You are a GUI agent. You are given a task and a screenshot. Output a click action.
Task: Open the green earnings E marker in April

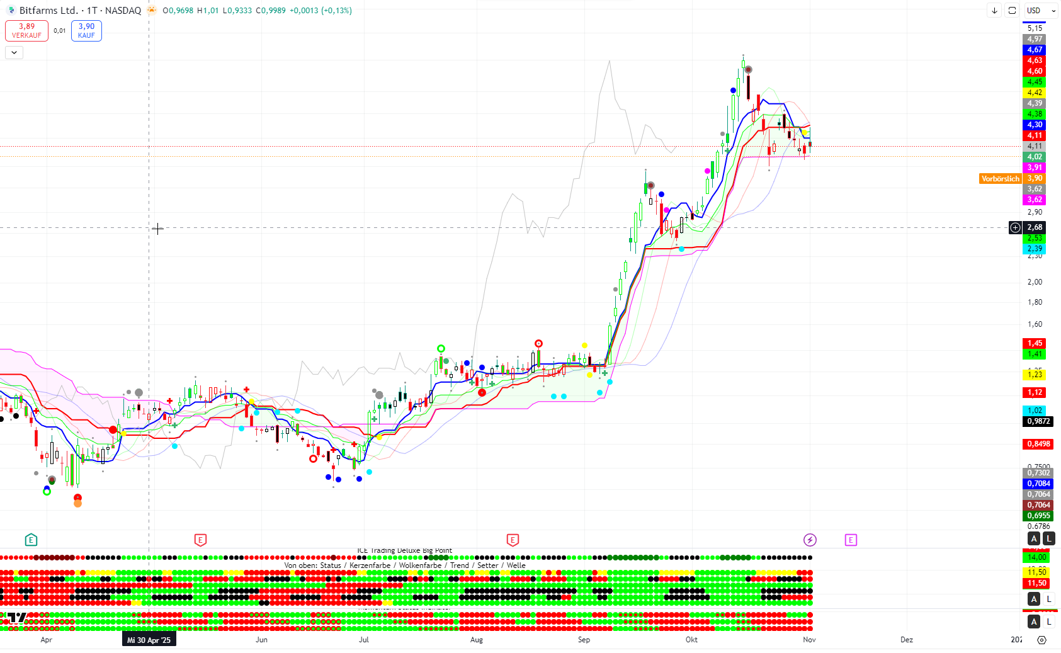(31, 540)
